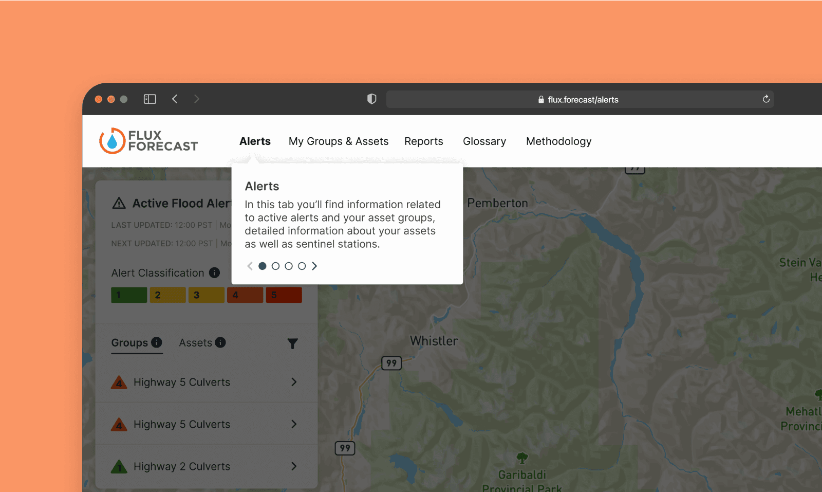Open the filter funnel icon
The width and height of the screenshot is (822, 492).
[x=293, y=343]
